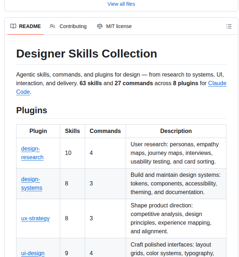The width and height of the screenshot is (239, 257).
Task: Click the bold '8 plugins' text
Action: [186, 83]
